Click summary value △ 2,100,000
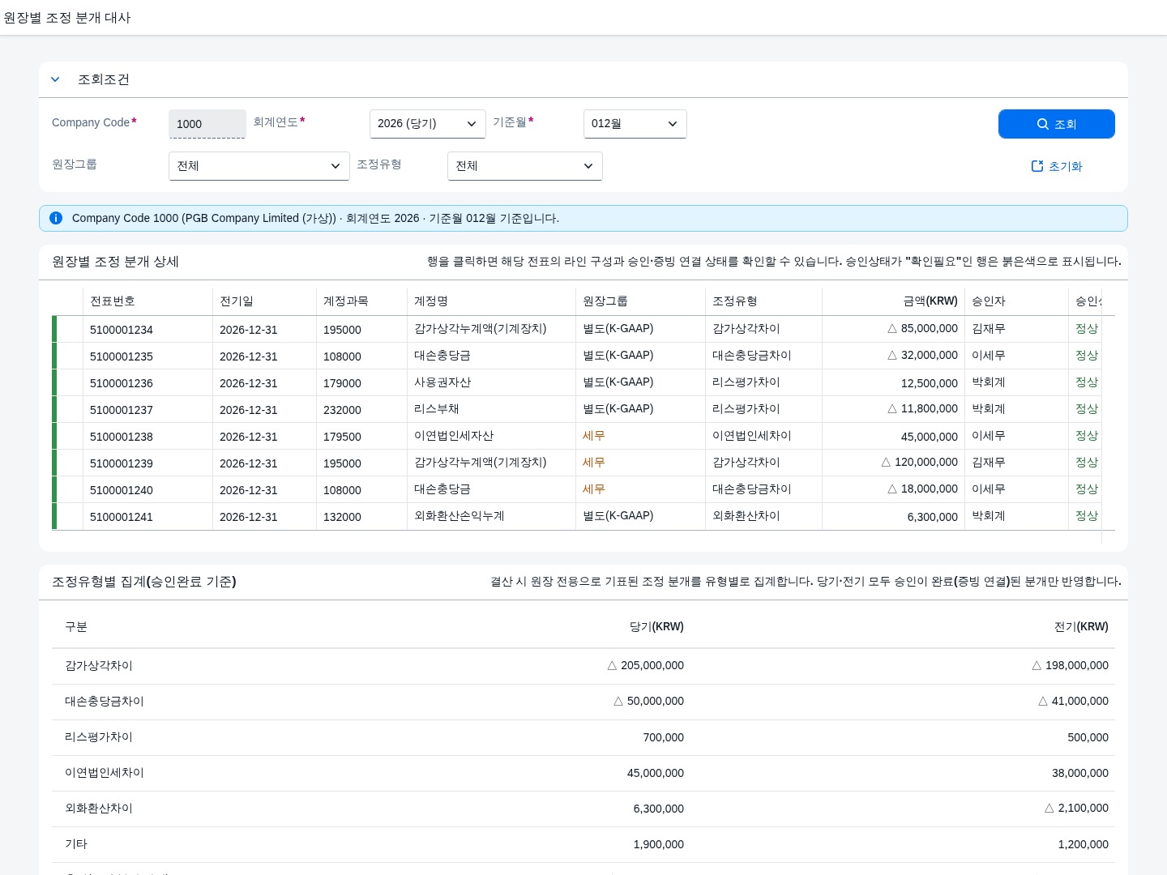The height and width of the screenshot is (875, 1167). tap(1076, 809)
